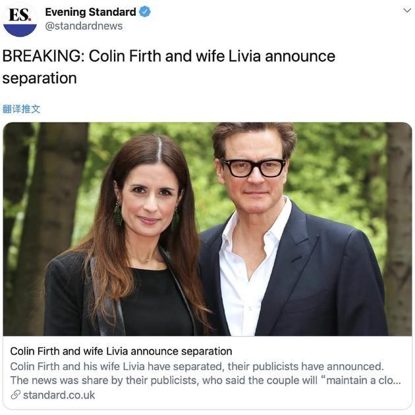The image size is (415, 415).
Task: Open the Evening Standard display name
Action: coord(90,12)
